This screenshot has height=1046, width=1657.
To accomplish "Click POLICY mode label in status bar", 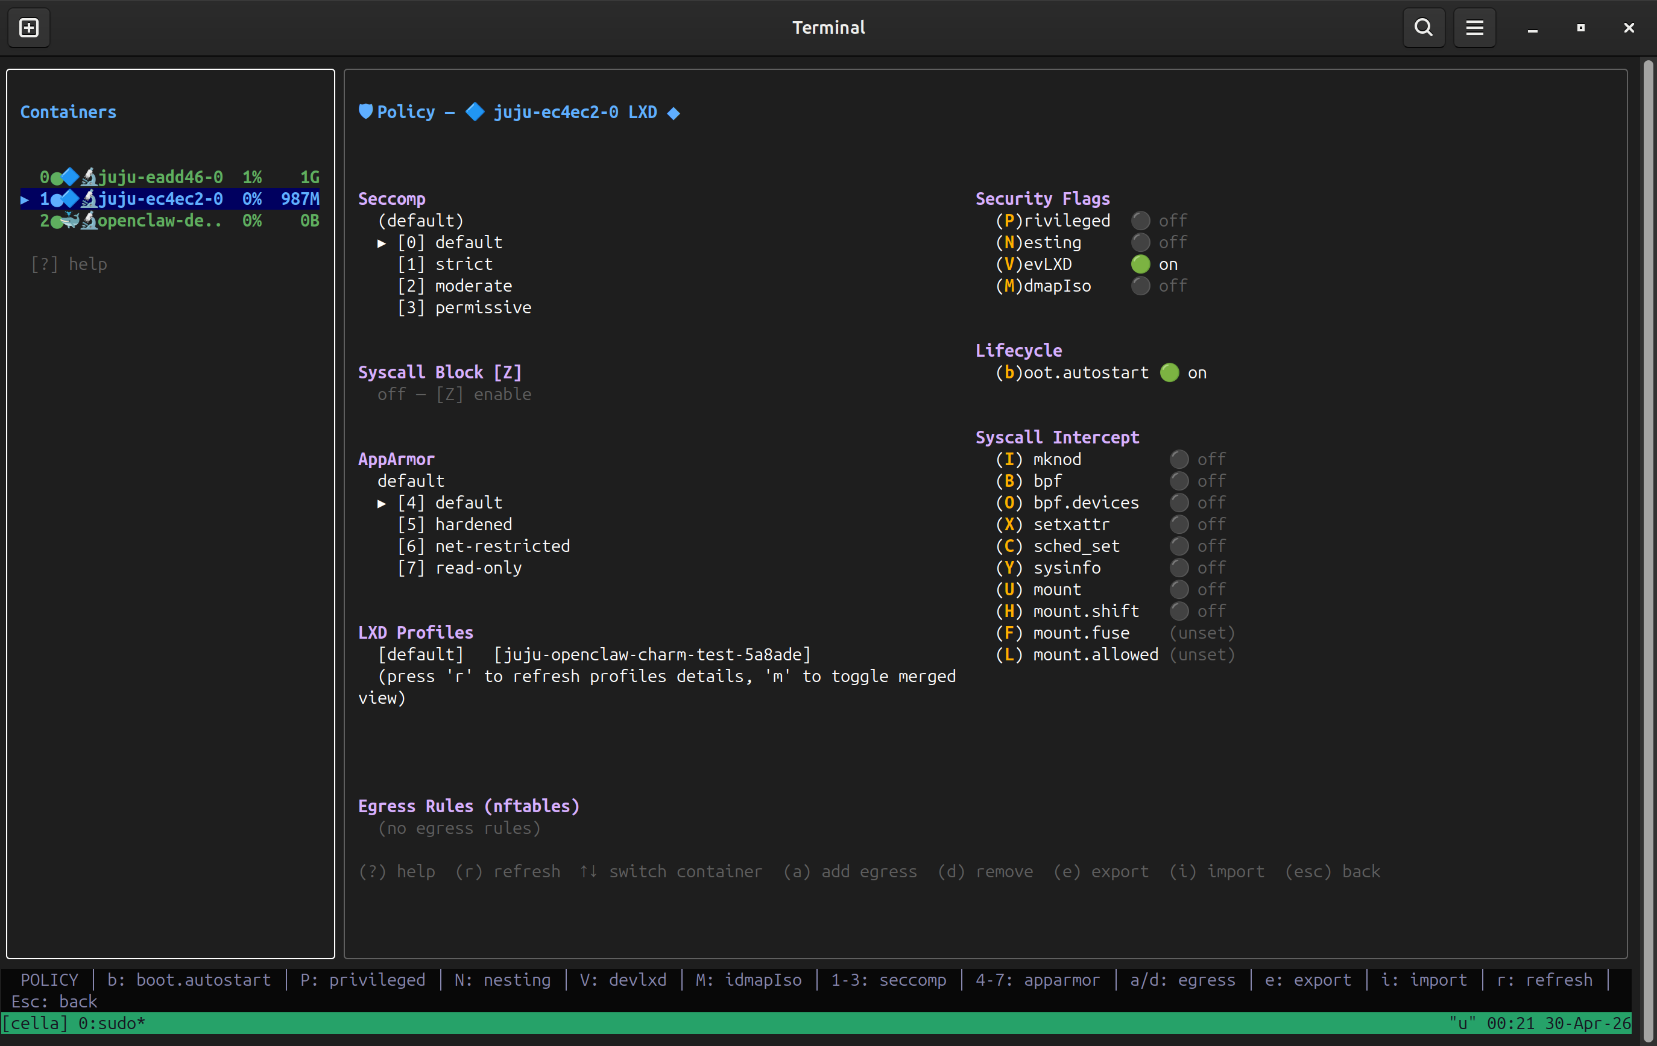I will pos(49,980).
